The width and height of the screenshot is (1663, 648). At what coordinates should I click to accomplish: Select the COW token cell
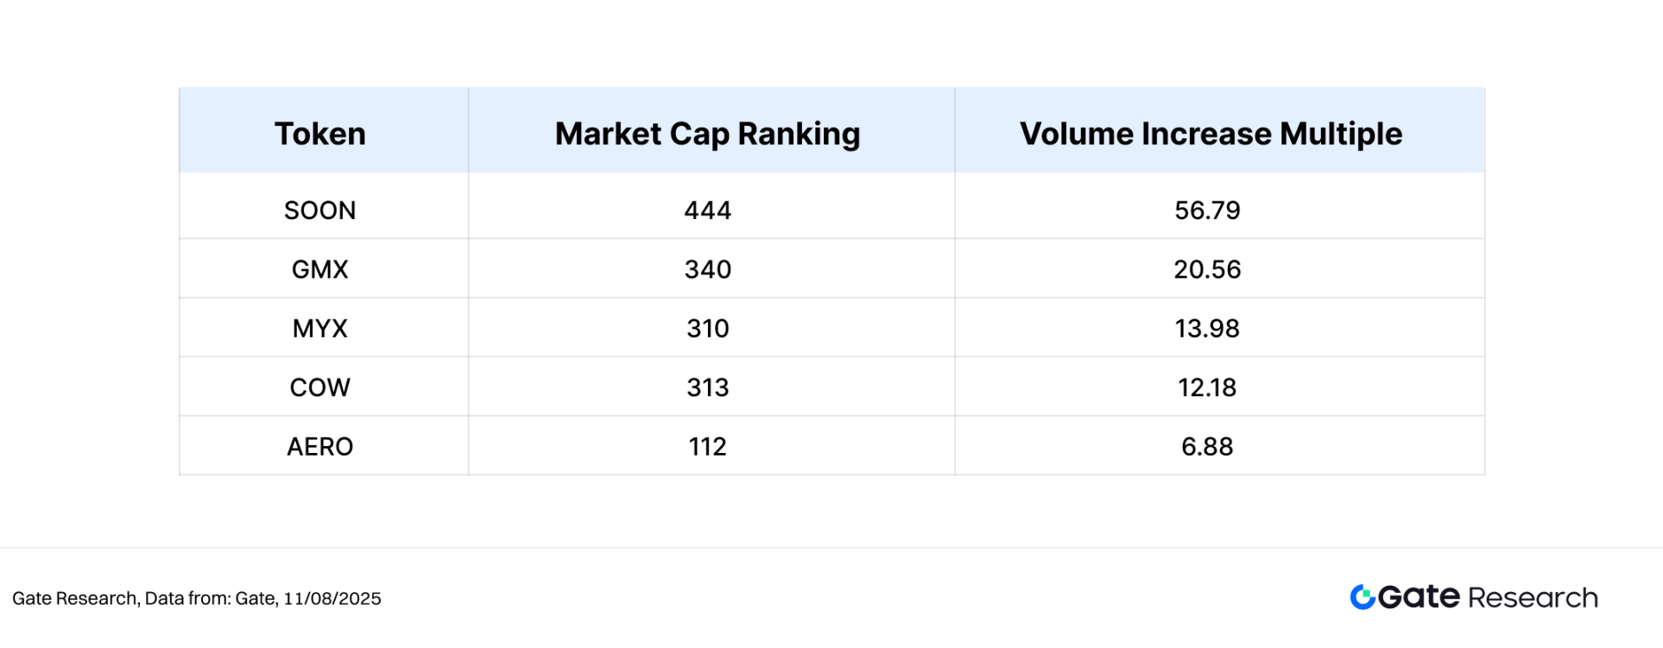pyautogui.click(x=320, y=387)
